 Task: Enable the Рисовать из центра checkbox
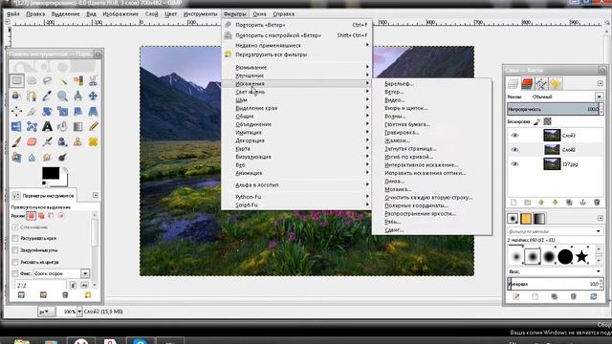(15, 262)
